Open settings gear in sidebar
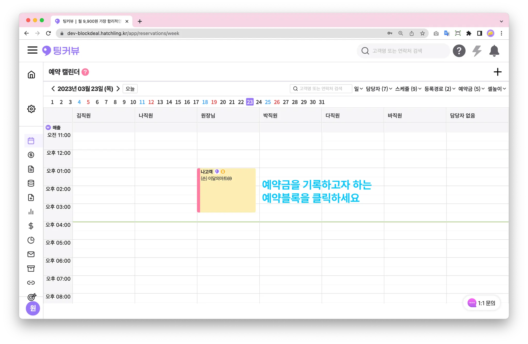Viewport: 528px width, 344px height. 31,109
